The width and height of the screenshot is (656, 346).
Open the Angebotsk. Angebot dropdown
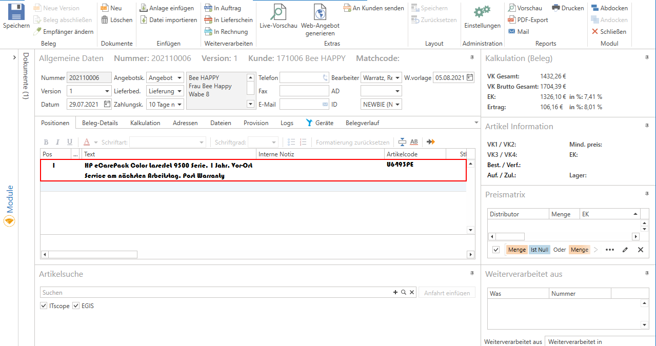(179, 78)
